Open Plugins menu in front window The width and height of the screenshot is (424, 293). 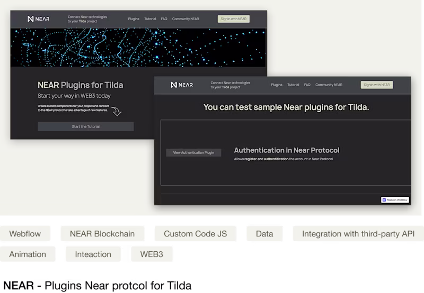click(277, 85)
